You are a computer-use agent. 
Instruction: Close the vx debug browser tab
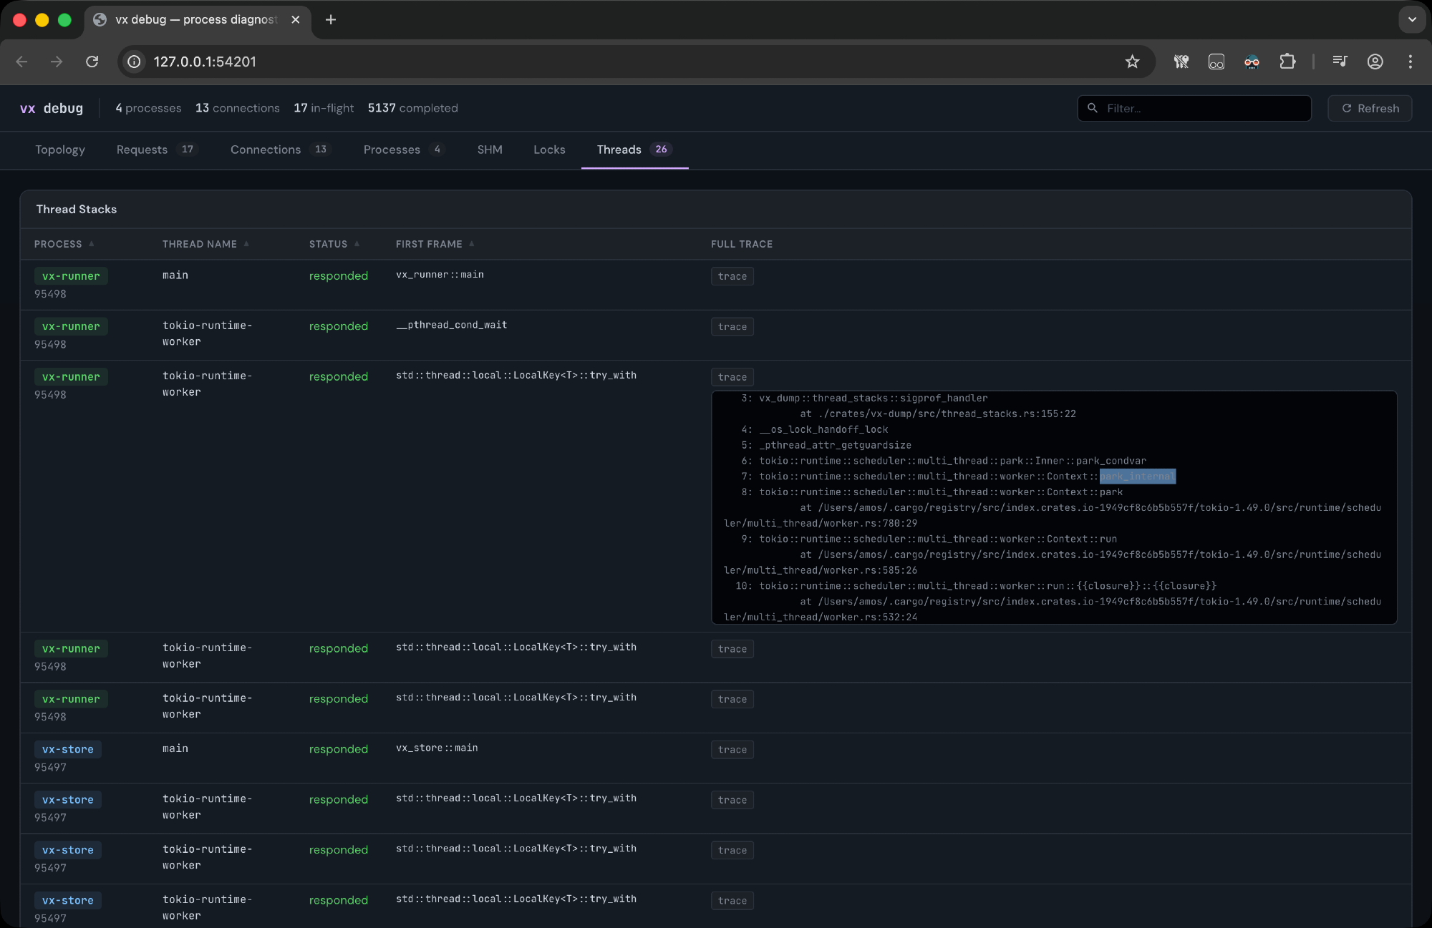click(x=295, y=19)
